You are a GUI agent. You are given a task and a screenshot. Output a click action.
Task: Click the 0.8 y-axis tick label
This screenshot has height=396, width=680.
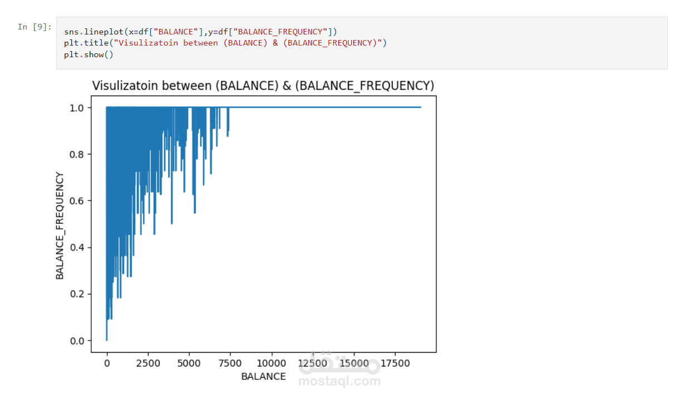(77, 154)
